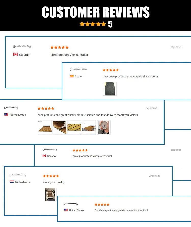Open the boat deck photo in Netherlands review

pyautogui.click(x=50, y=194)
